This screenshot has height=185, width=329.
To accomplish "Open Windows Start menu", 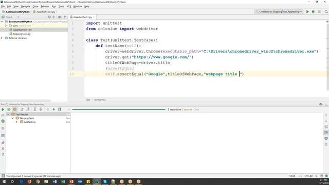I will (x=4, y=181).
